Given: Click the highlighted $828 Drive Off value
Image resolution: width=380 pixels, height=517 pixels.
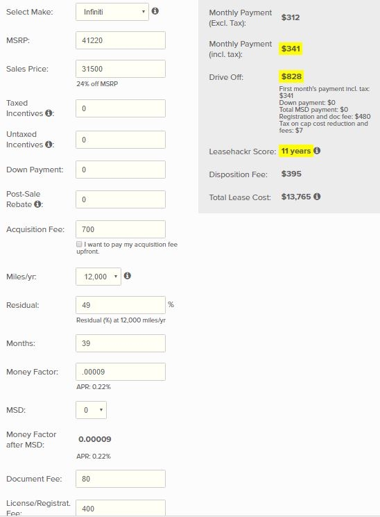Looking at the screenshot, I should pos(291,76).
